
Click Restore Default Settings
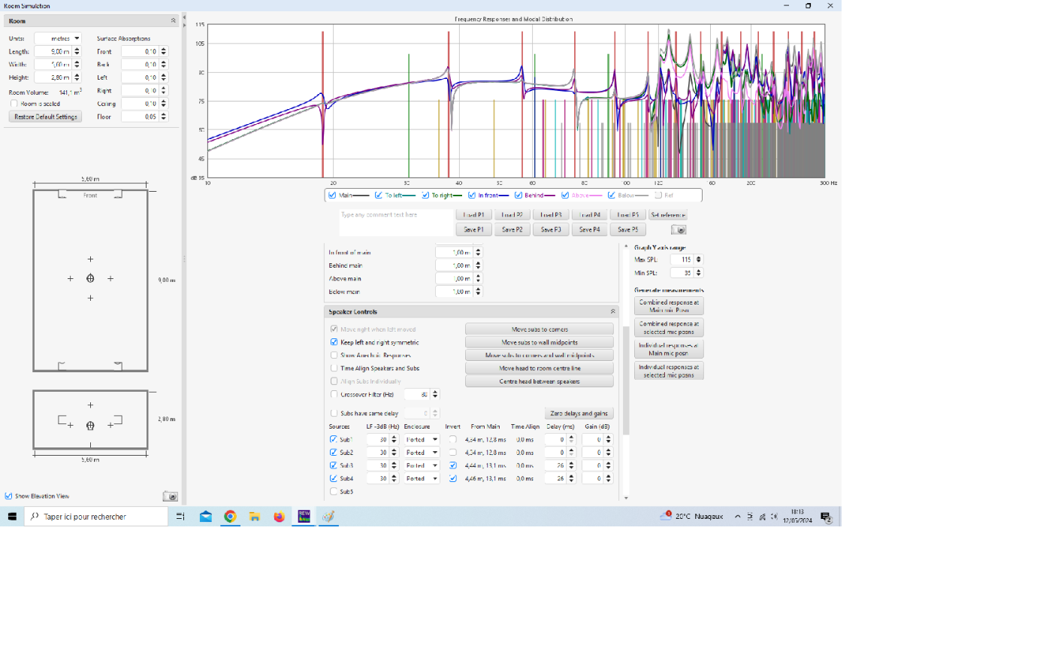(46, 117)
